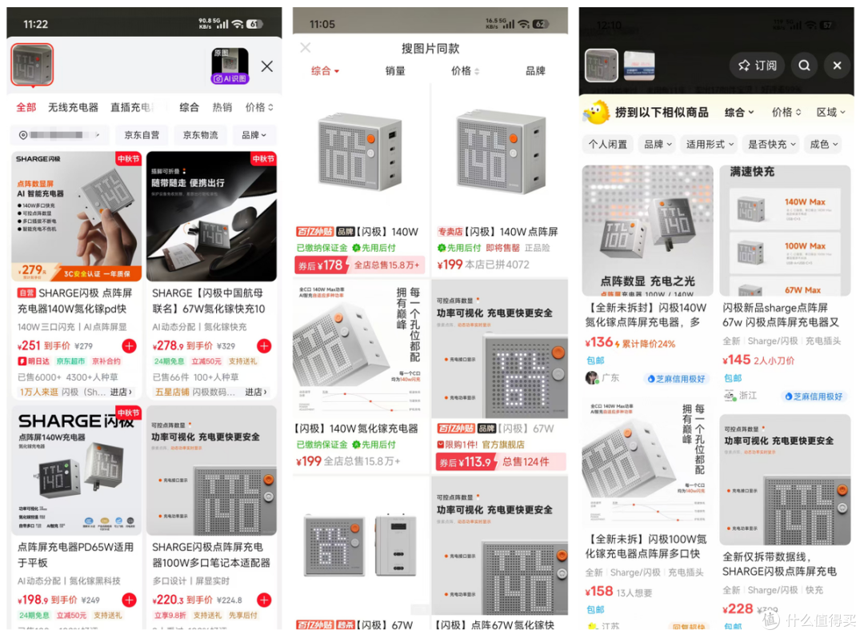Open the ¥158 闪极100W Xianyu listing
Screen dimensions: 864x638
click(x=647, y=506)
